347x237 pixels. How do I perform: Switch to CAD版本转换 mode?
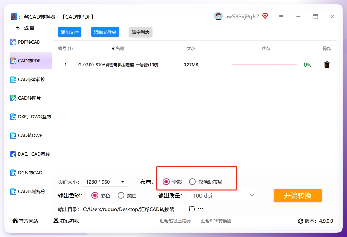click(31, 79)
